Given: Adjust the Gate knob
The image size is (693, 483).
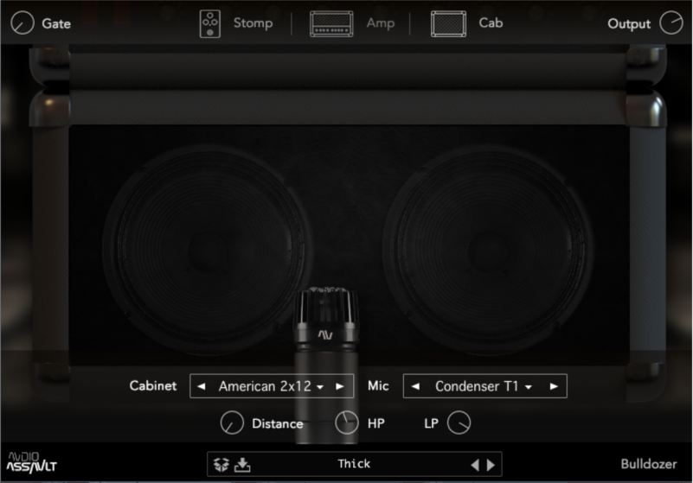Looking at the screenshot, I should [22, 23].
